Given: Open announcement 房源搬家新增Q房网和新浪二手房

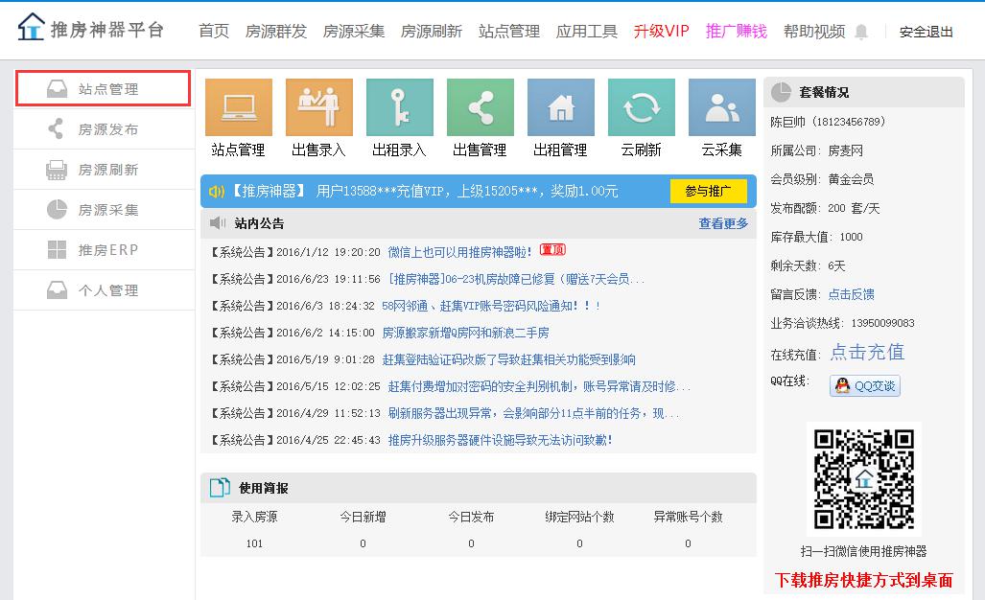Looking at the screenshot, I should [465, 333].
